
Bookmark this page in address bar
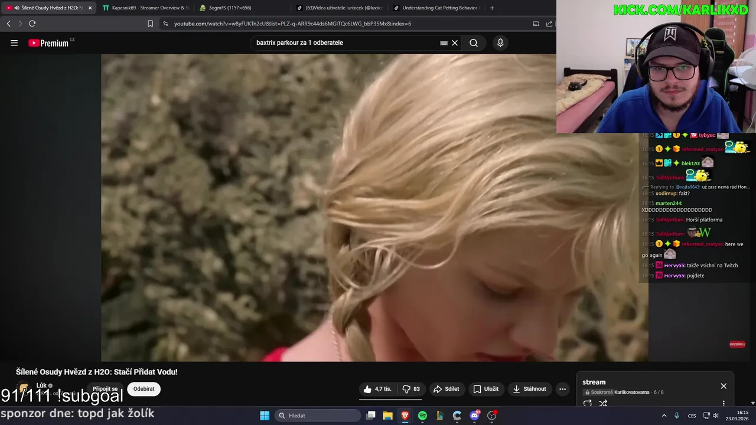(150, 24)
